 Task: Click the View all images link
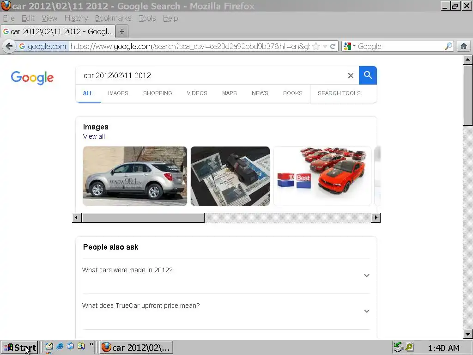click(x=94, y=136)
